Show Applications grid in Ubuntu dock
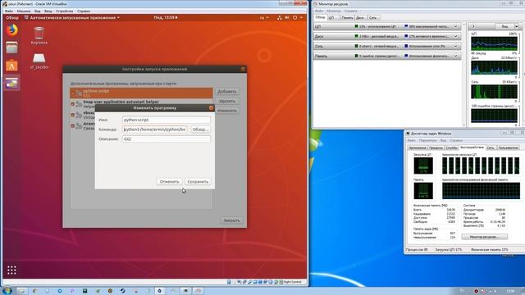 [x=11, y=270]
